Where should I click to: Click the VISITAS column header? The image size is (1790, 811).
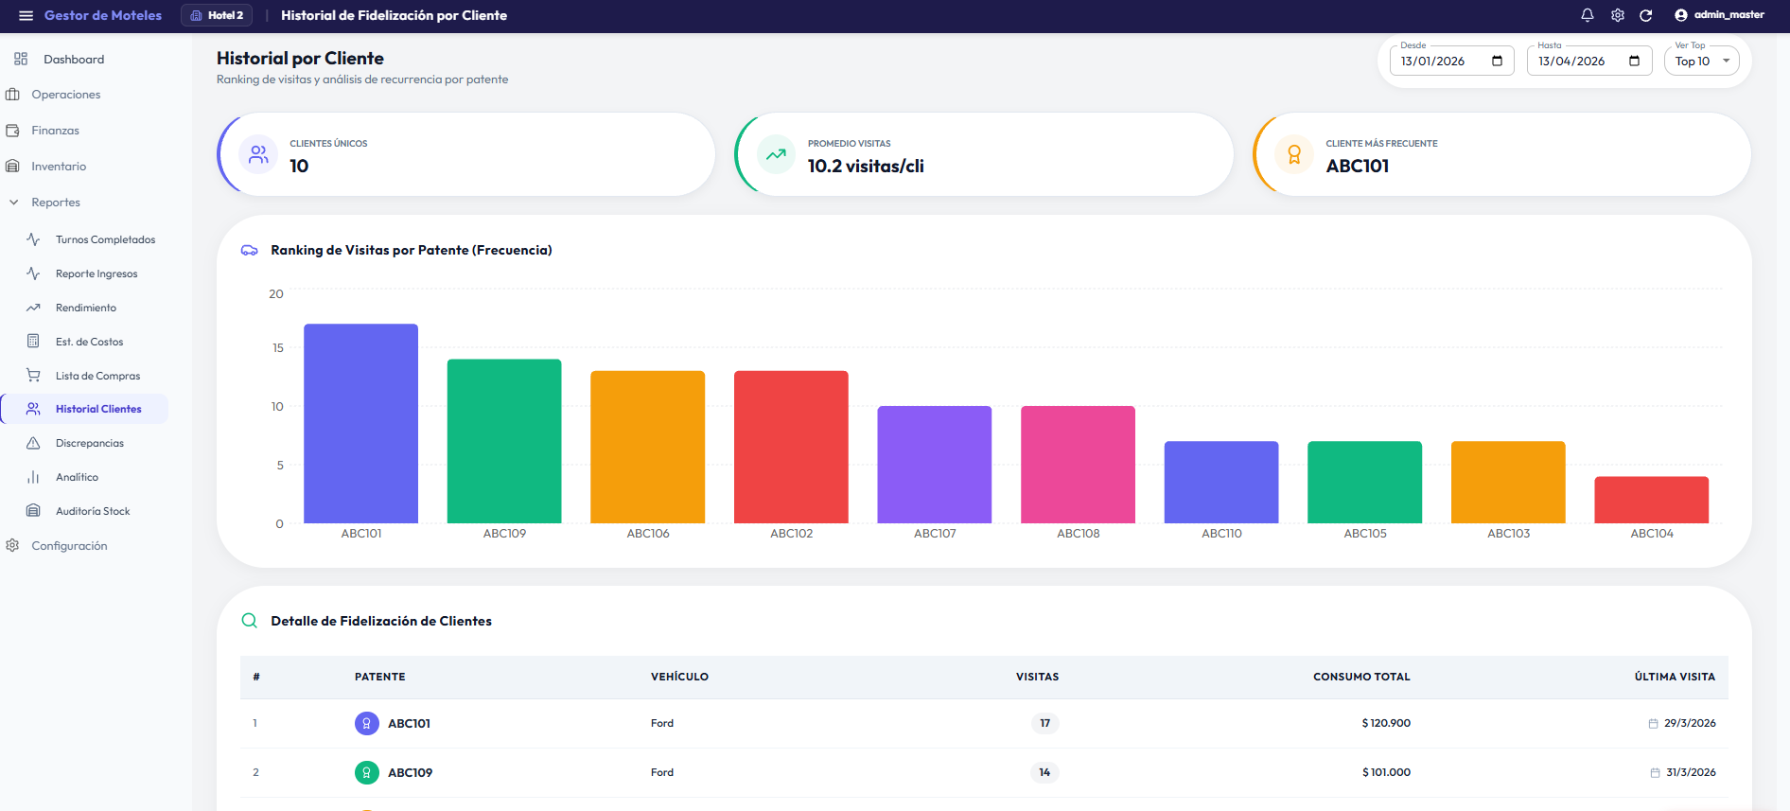[1038, 677]
